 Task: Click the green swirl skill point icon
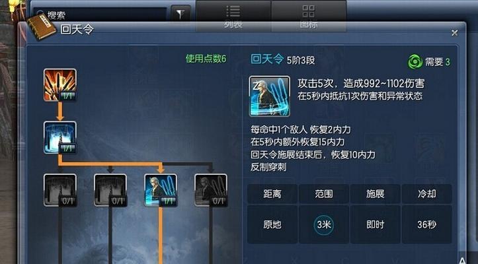click(415, 62)
